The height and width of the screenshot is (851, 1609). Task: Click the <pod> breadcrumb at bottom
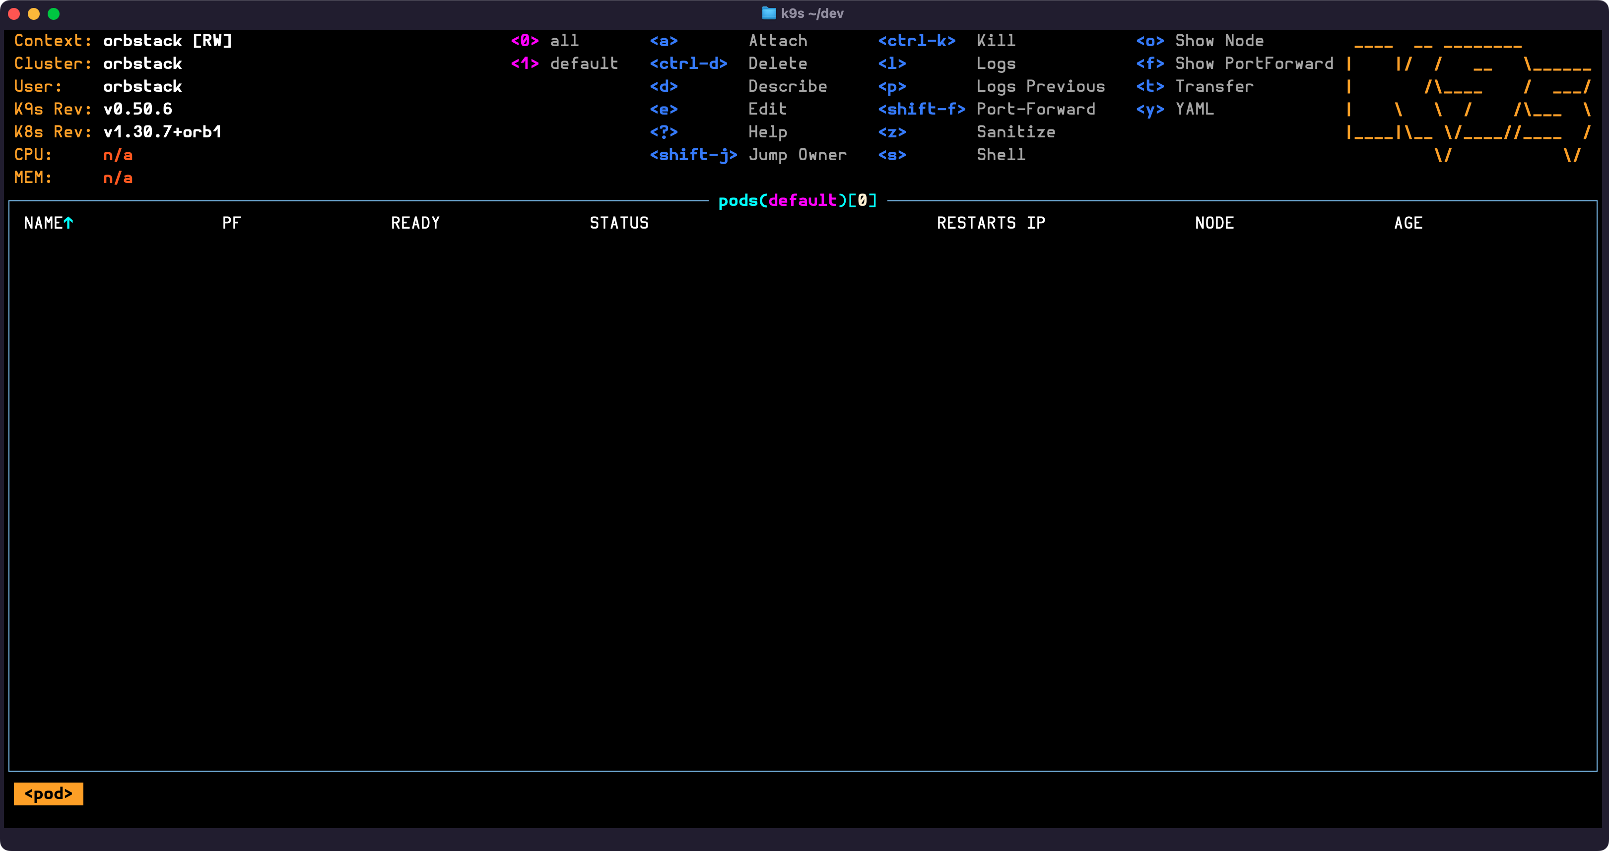[48, 793]
